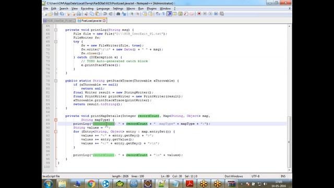
Task: Collapse fold marker at line 65 printLog
Action: (x=56, y=30)
